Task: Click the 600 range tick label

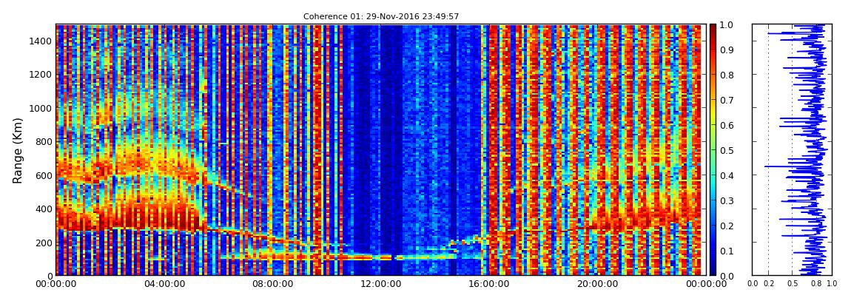Action: (x=44, y=175)
